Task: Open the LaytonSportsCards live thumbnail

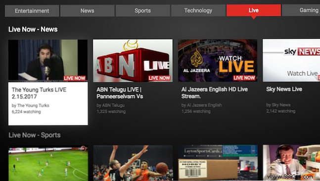Action: click(x=218, y=163)
